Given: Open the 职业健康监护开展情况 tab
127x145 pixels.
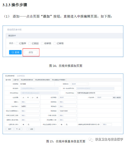Looking at the screenshot, I should [x=59, y=80].
